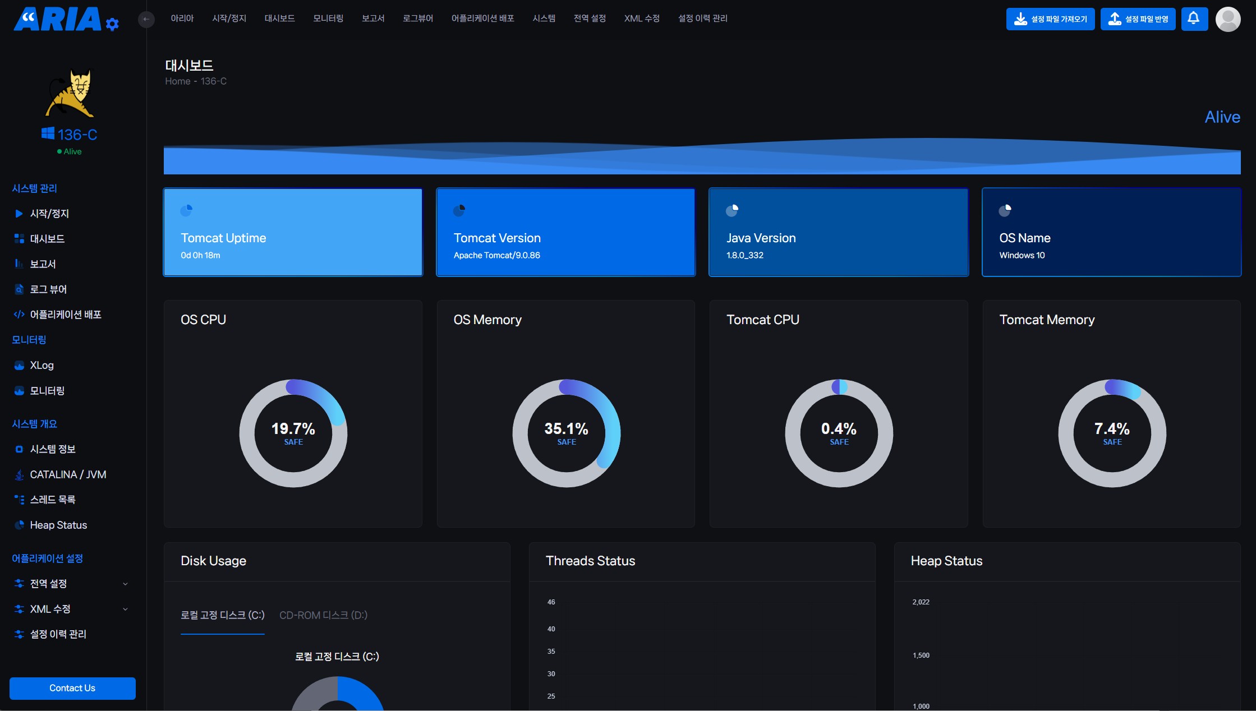1256x711 pixels.
Task: Open 모니터링 in top navigation
Action: (x=328, y=19)
